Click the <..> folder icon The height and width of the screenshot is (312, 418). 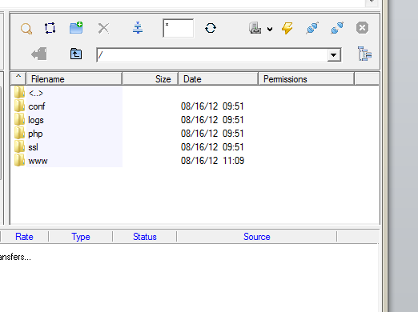[20, 92]
